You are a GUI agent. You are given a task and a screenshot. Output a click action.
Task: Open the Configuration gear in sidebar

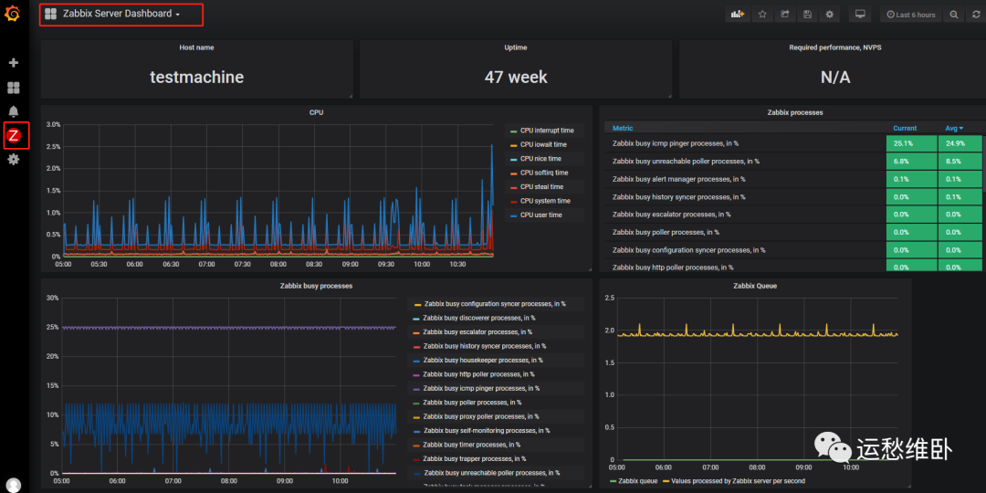[x=13, y=160]
